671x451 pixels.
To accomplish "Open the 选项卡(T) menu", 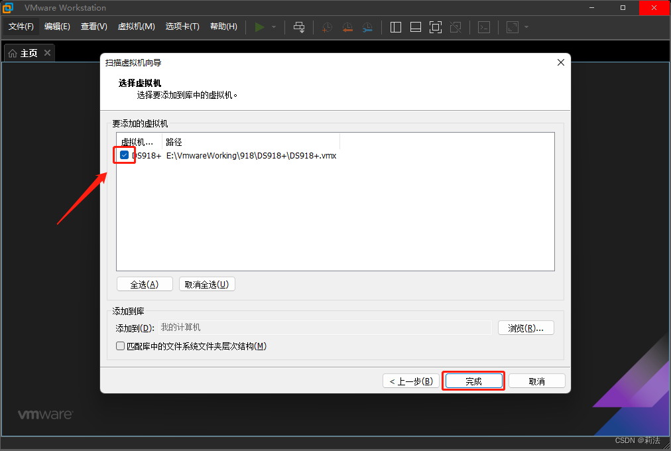I will click(182, 27).
